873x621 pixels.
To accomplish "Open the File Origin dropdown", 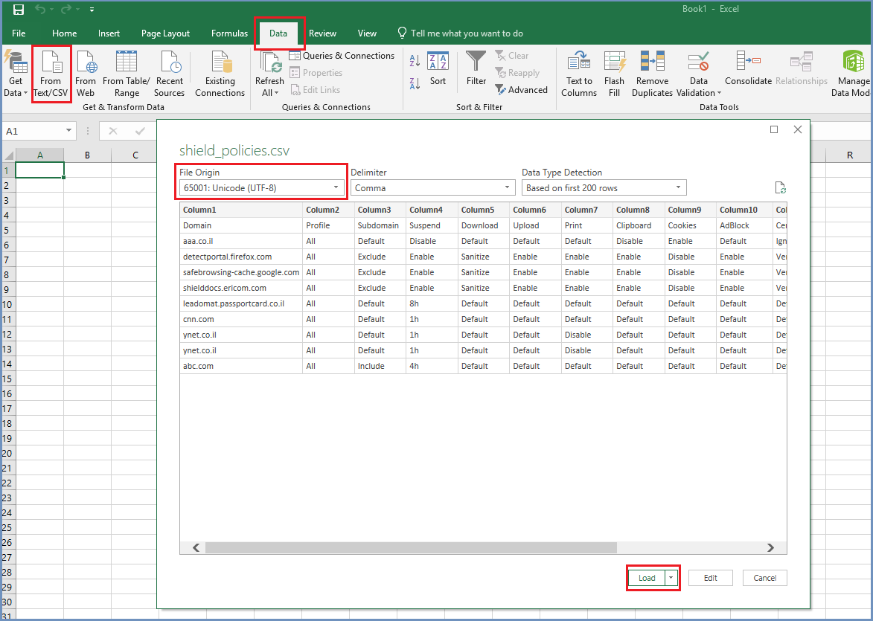I will (x=262, y=188).
